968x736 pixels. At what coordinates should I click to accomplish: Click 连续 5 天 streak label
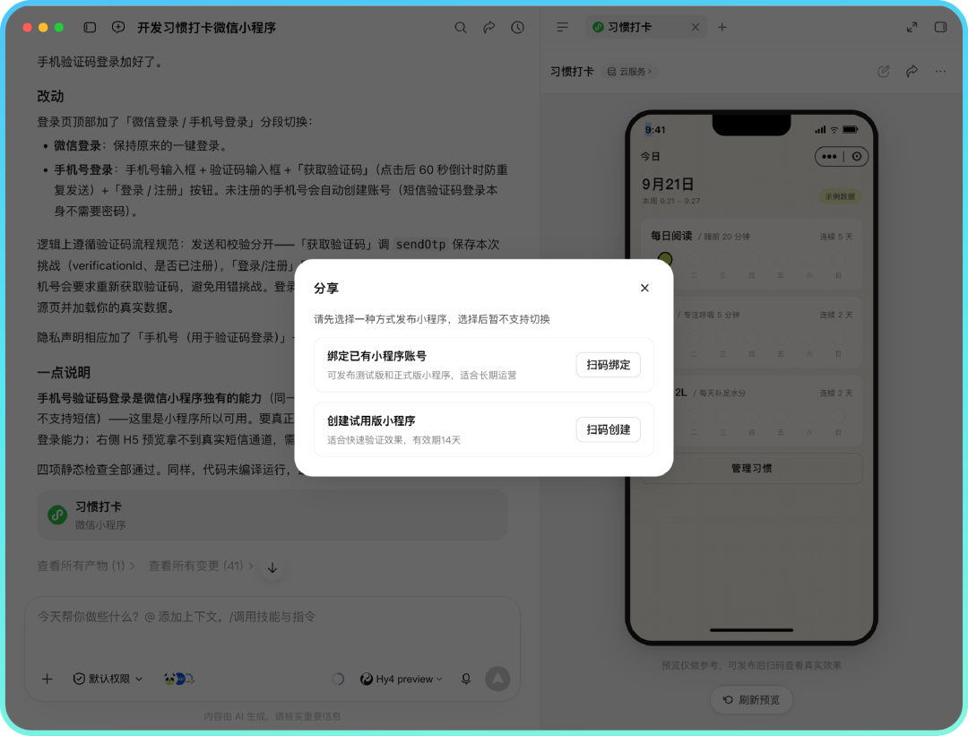(836, 237)
